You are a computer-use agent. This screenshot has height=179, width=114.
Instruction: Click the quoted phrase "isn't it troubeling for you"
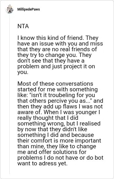pyautogui.click(x=62, y=95)
